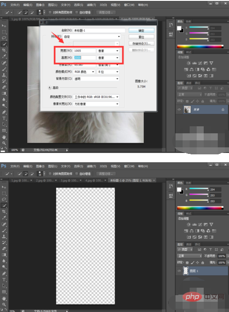Select the Hand tool beside the cat photo

click(4, 137)
